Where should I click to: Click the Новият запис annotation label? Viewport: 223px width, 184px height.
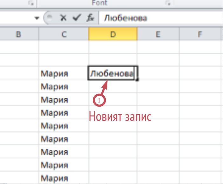tap(119, 116)
